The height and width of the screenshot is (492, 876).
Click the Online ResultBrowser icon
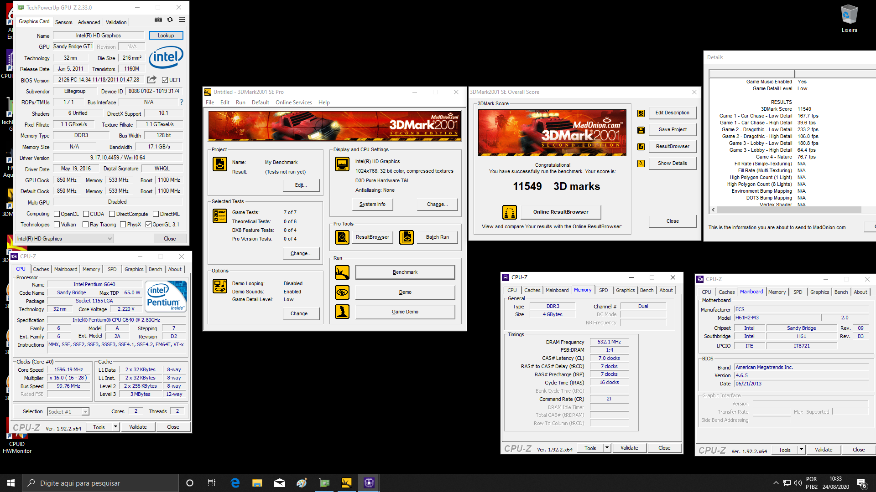(510, 212)
